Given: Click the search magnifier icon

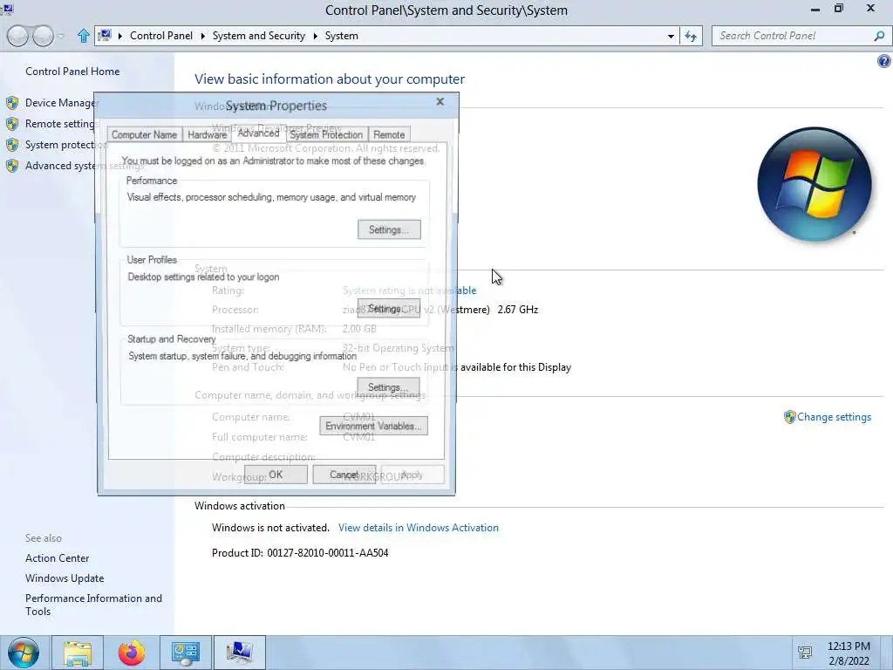Looking at the screenshot, I should pyautogui.click(x=879, y=36).
